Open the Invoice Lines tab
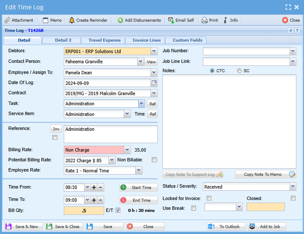Image resolution: width=304 pixels, height=234 pixels. [146, 40]
